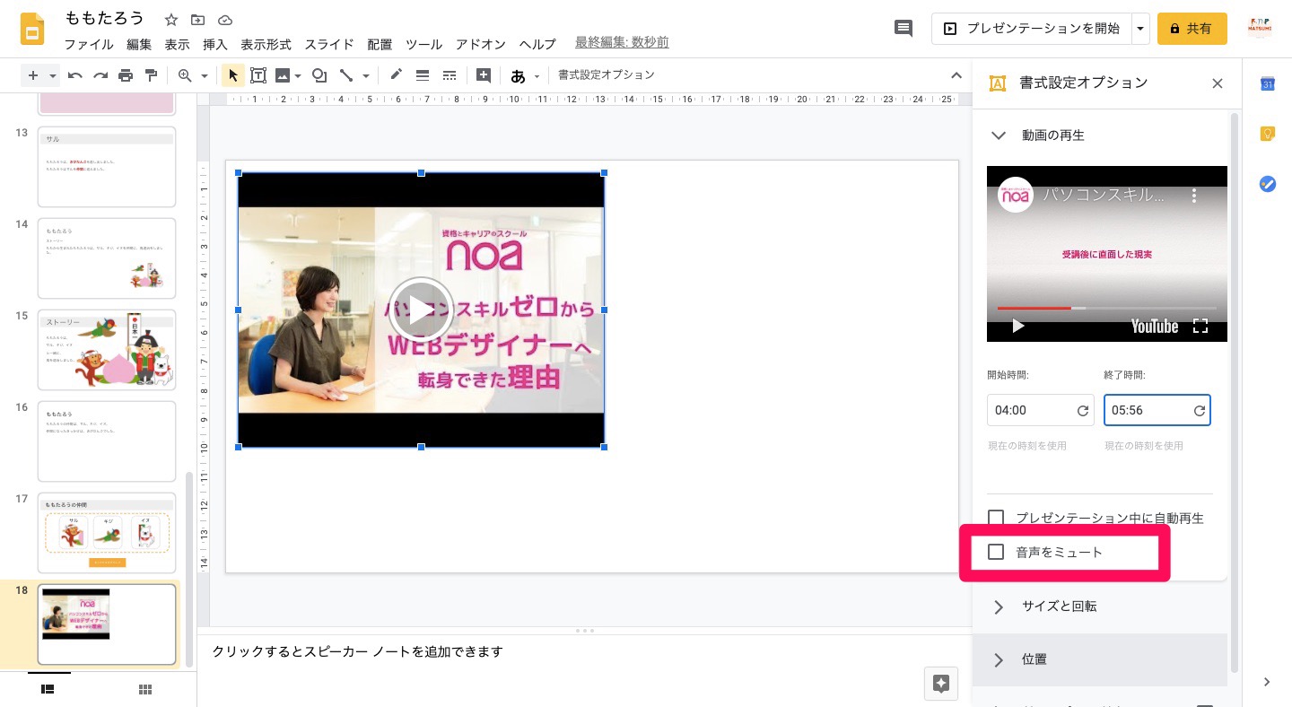Click the YouTube preview progress bar
The width and height of the screenshot is (1292, 707).
1107,308
